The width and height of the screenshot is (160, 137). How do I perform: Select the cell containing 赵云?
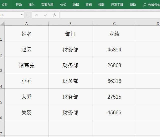point(27,49)
